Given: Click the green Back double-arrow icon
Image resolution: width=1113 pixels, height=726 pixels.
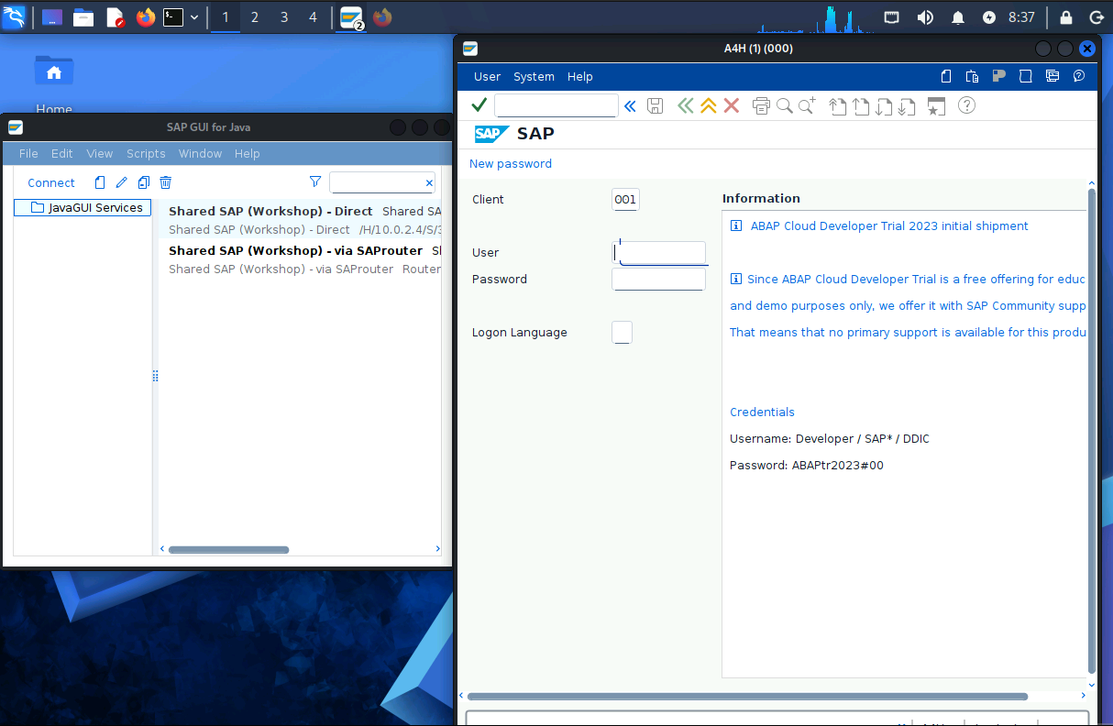Looking at the screenshot, I should tap(685, 105).
